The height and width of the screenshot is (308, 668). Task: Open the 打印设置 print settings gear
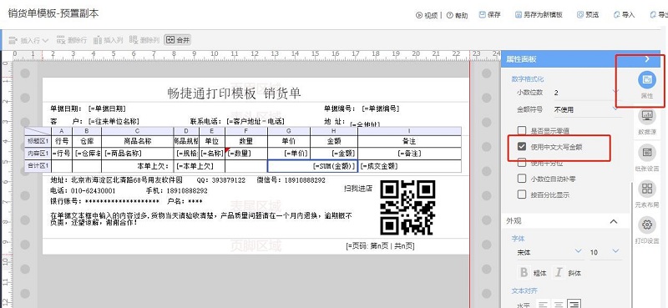(646, 225)
